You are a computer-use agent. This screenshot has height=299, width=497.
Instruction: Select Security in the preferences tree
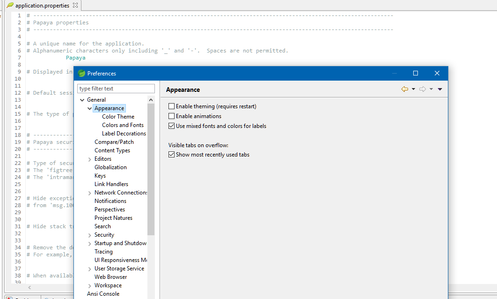point(104,235)
